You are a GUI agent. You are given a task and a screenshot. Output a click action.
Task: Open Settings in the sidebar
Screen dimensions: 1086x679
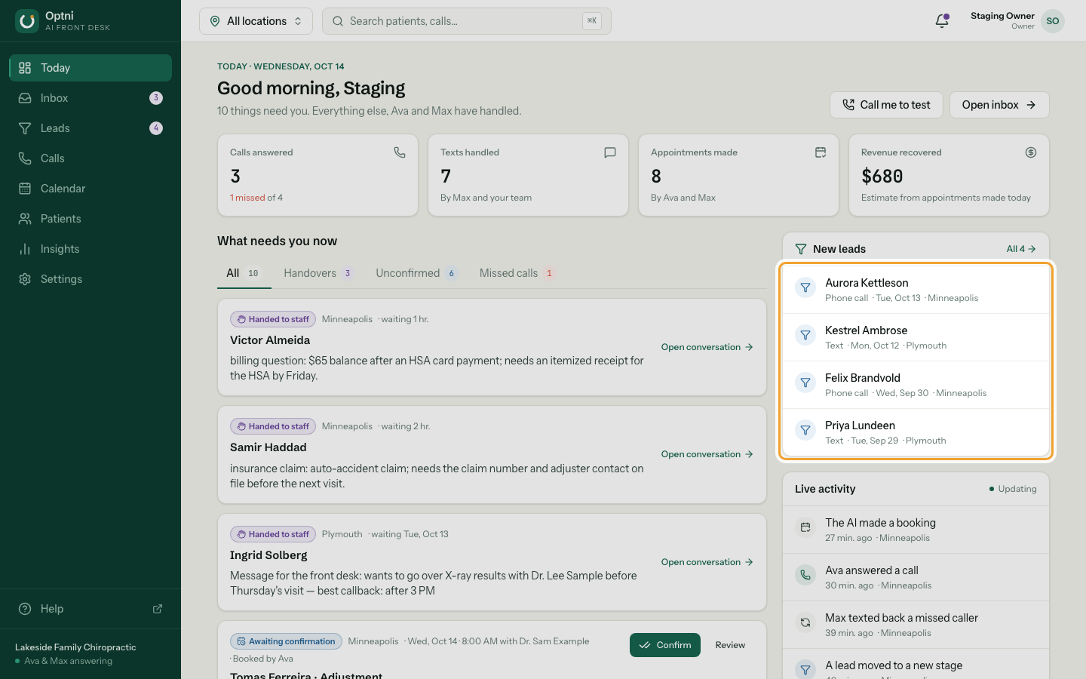click(x=90, y=279)
